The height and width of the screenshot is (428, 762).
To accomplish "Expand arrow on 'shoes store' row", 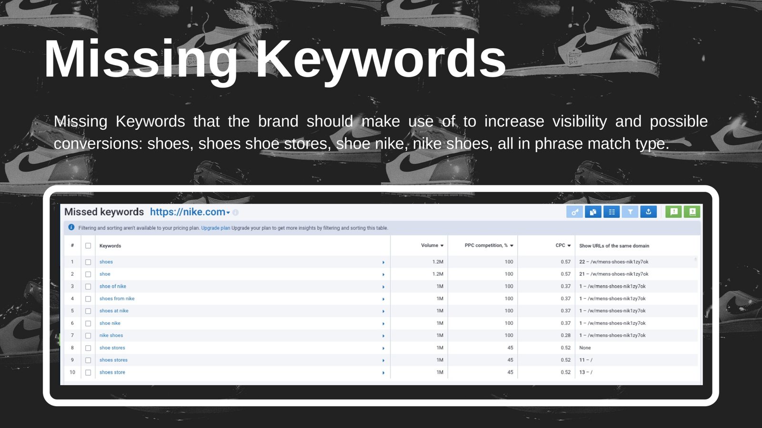I will [383, 373].
